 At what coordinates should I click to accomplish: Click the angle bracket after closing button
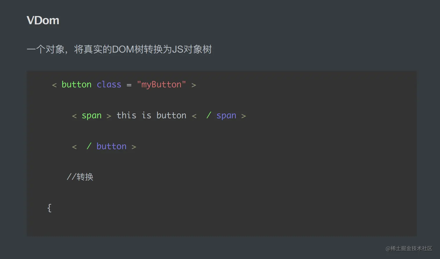(x=134, y=147)
